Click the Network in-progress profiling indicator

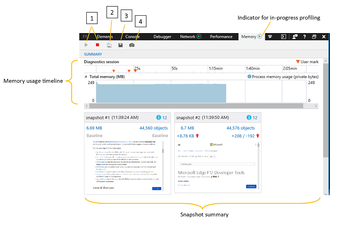199,36
